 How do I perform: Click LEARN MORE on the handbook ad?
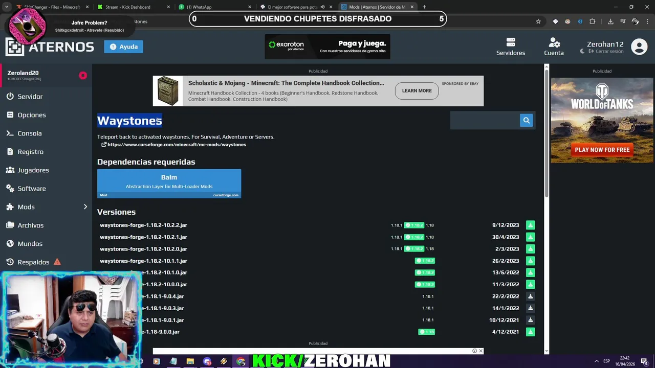(417, 90)
